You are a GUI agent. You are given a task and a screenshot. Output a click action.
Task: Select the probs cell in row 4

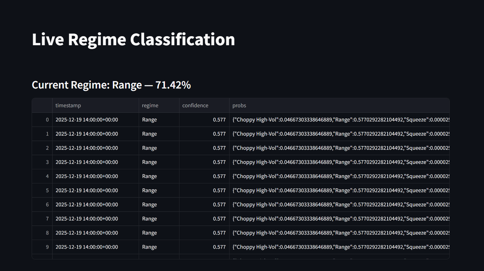[339, 176]
